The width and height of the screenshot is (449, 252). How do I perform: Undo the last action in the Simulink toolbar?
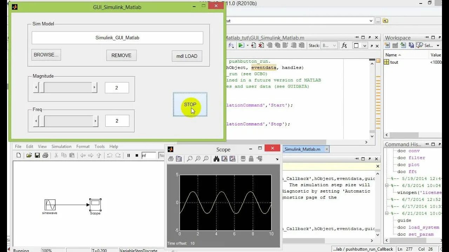click(110, 155)
